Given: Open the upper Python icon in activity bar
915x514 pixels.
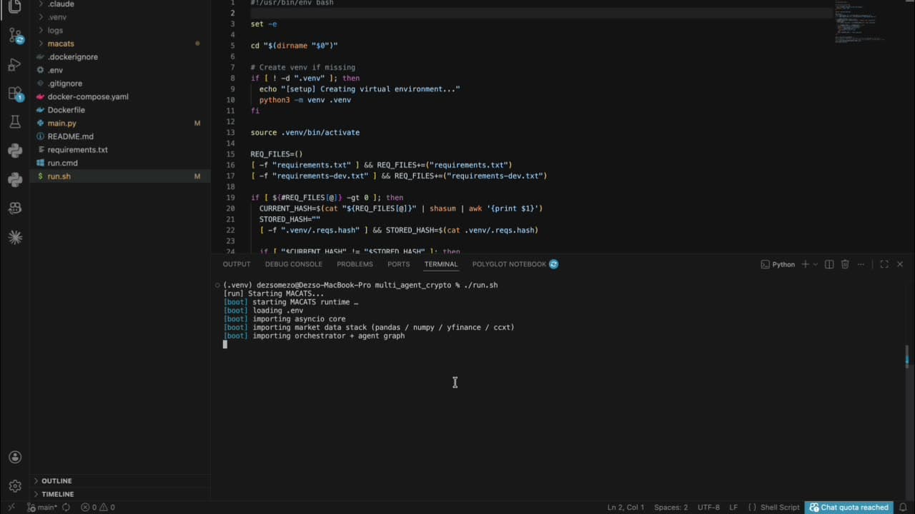Looking at the screenshot, I should pyautogui.click(x=14, y=151).
